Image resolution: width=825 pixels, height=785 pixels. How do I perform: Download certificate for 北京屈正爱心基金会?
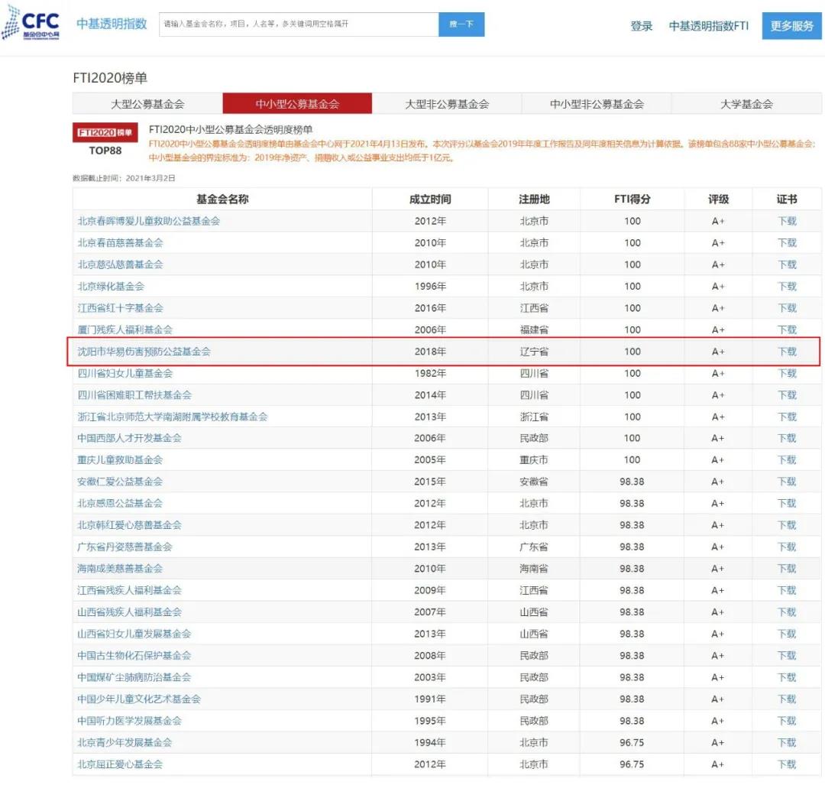click(787, 764)
